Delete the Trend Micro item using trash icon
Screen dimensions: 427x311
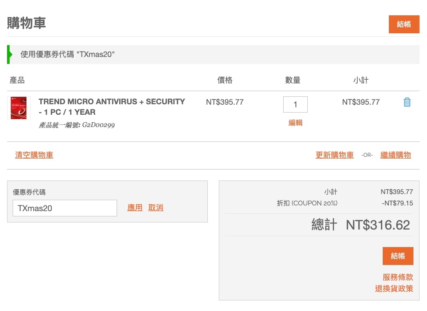coord(407,102)
